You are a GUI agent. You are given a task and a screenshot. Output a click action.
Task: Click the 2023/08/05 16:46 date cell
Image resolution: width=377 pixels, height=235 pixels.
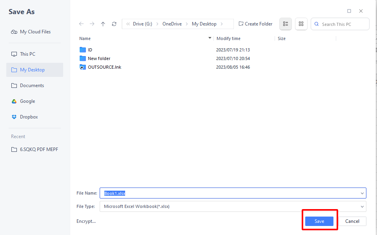click(x=233, y=67)
